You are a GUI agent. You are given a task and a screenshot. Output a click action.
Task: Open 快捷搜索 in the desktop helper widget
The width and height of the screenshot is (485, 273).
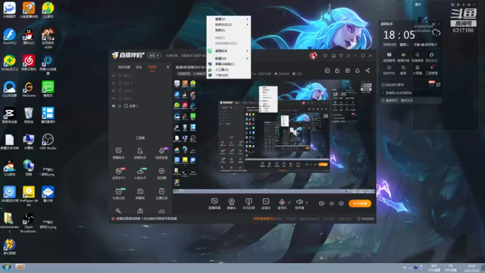point(417,57)
